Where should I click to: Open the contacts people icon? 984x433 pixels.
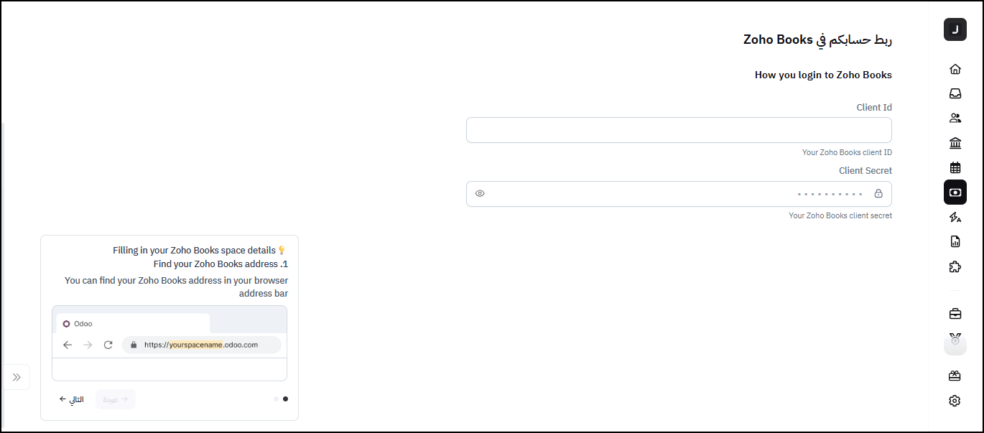955,118
